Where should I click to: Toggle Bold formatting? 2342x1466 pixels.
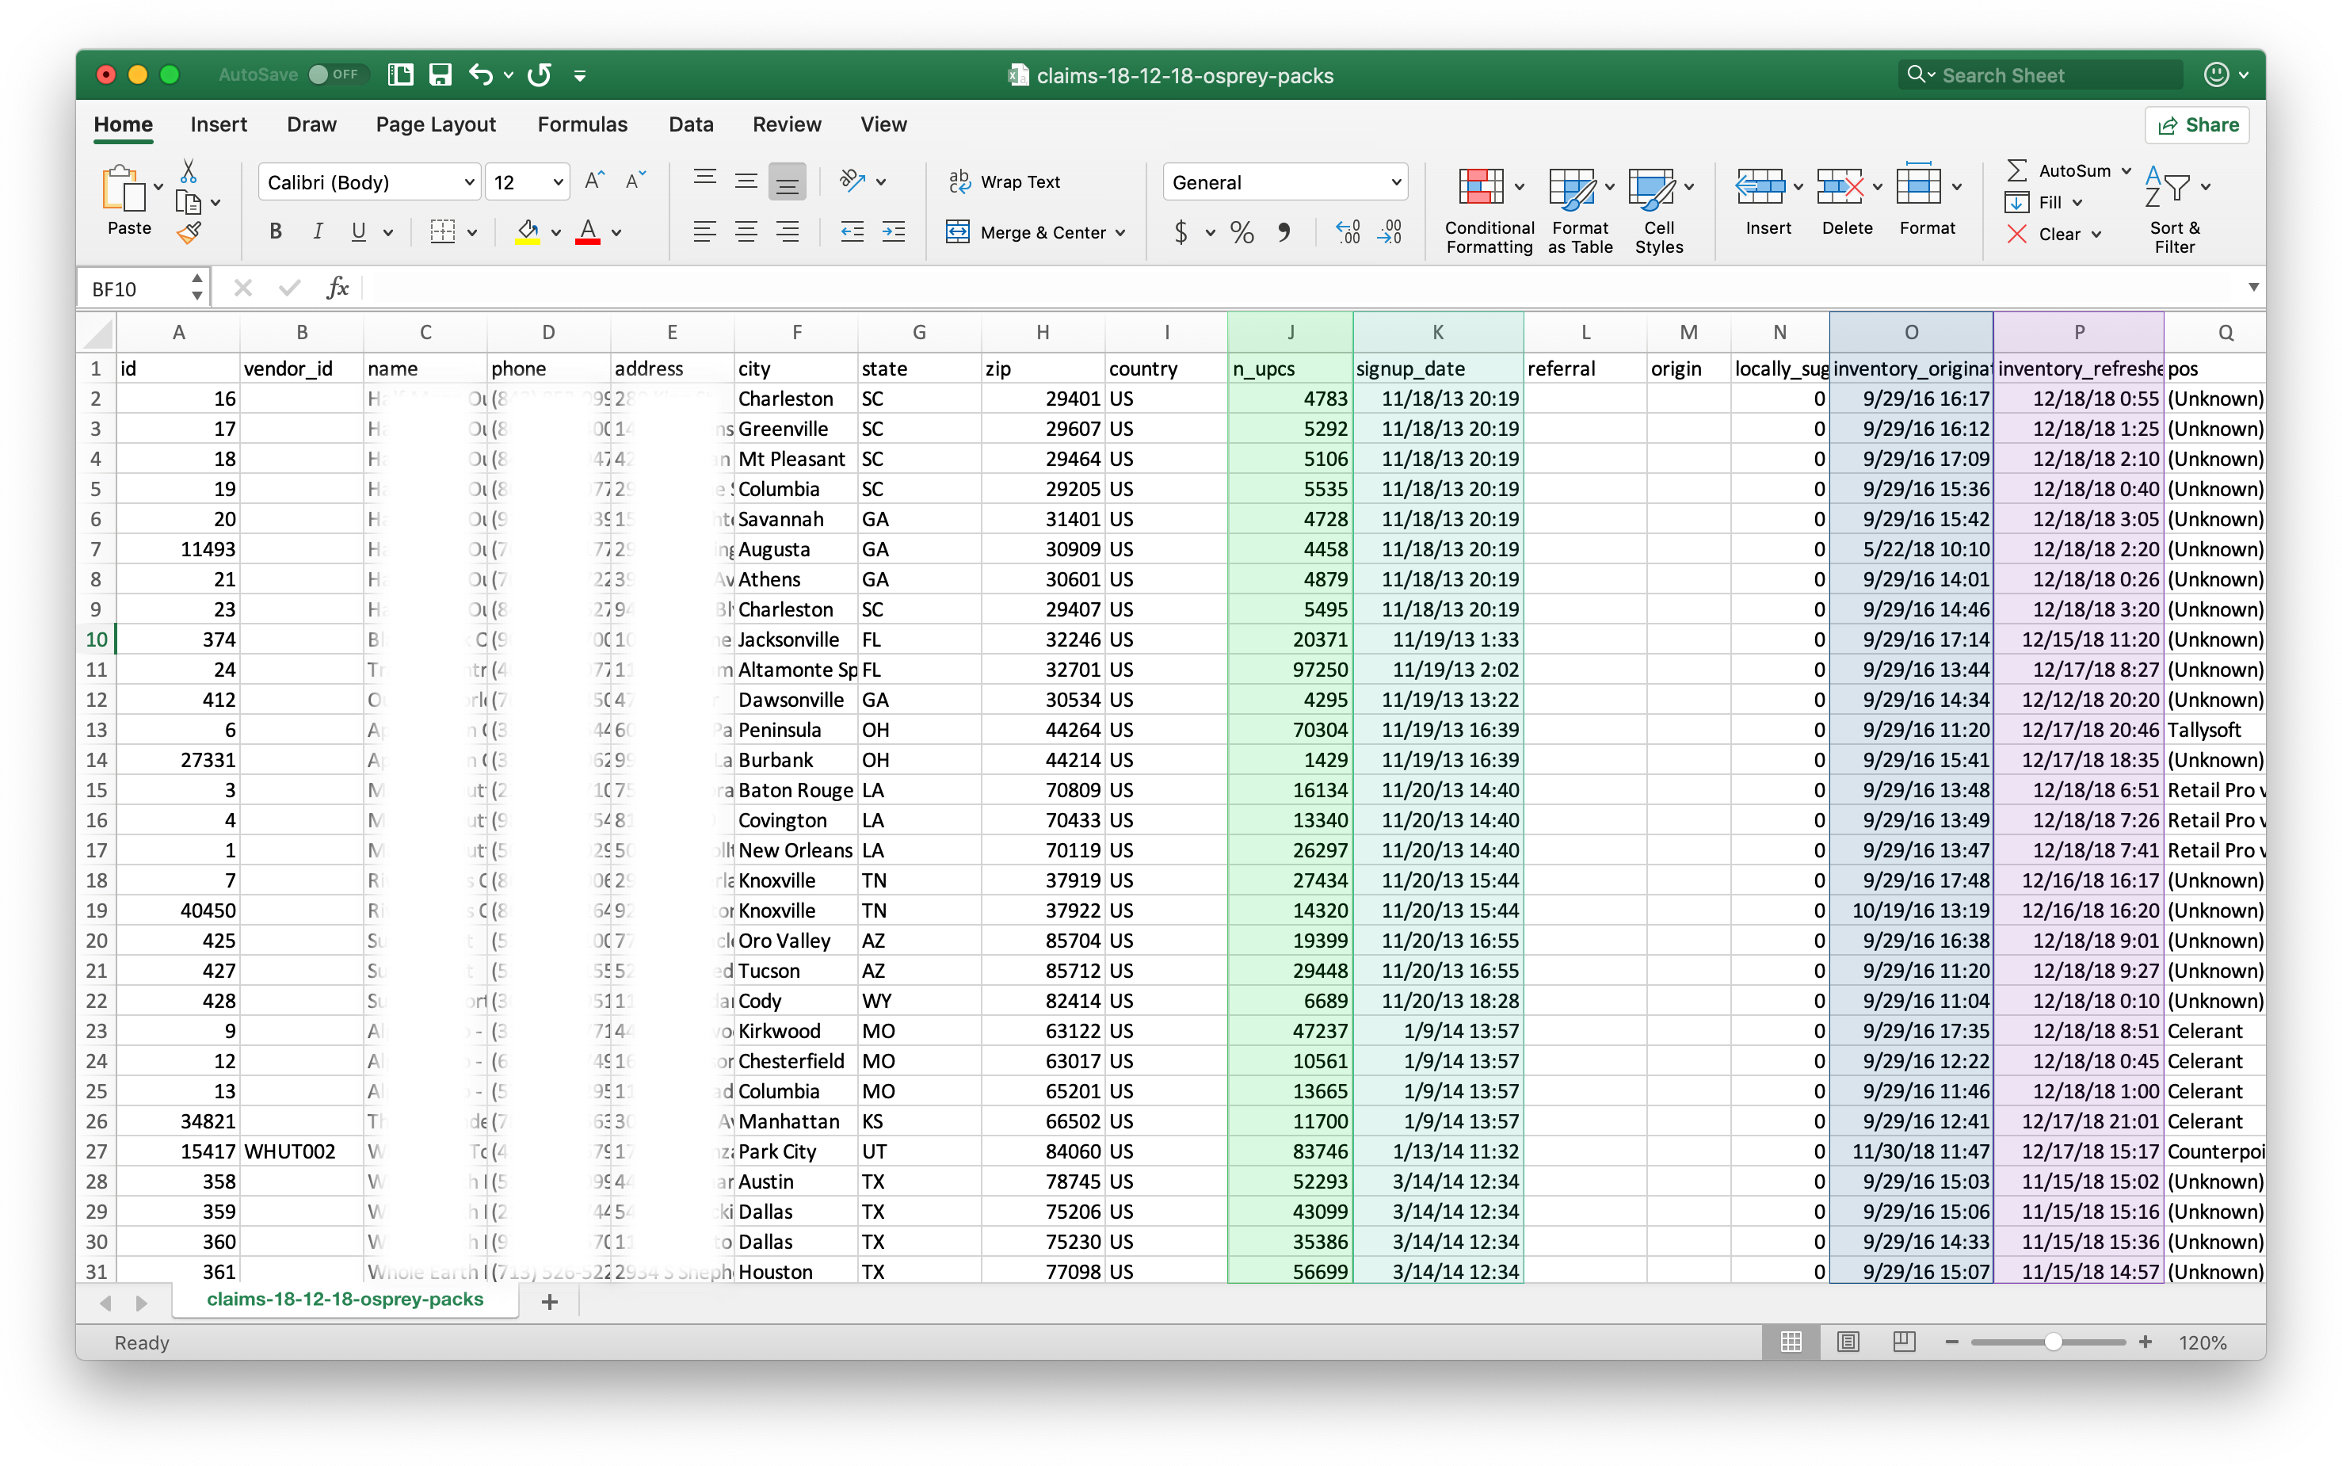coord(275,231)
